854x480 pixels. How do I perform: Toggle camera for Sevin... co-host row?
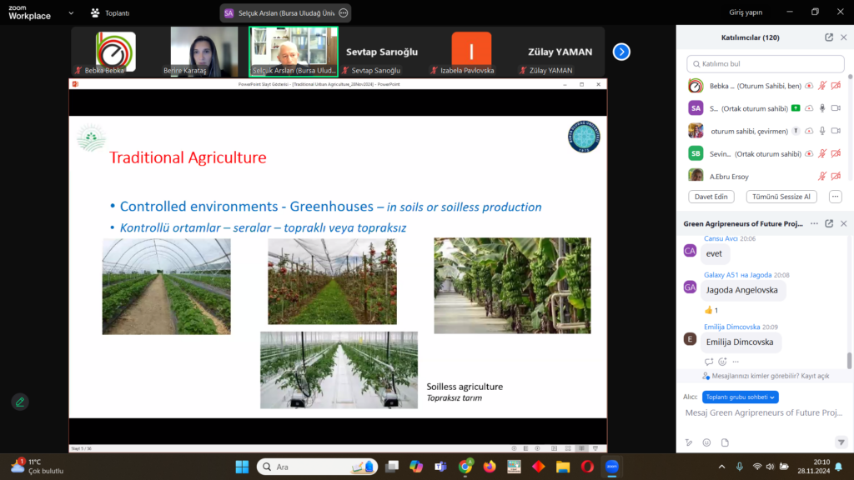(x=836, y=153)
